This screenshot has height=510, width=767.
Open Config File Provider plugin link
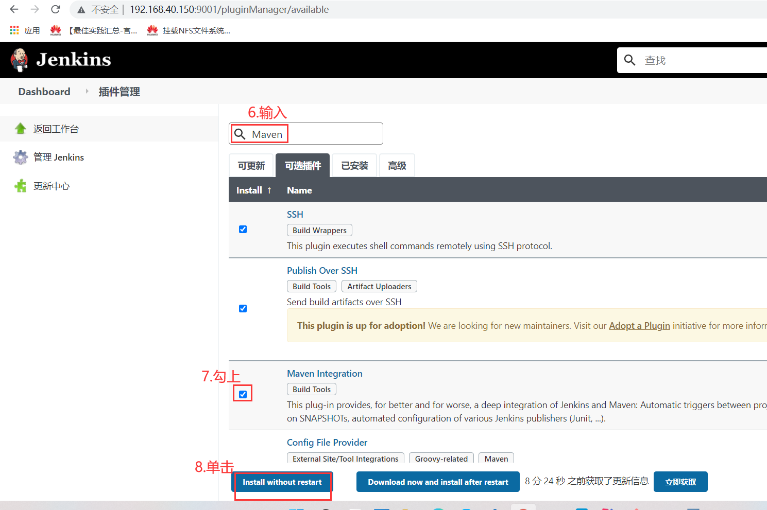coord(327,442)
